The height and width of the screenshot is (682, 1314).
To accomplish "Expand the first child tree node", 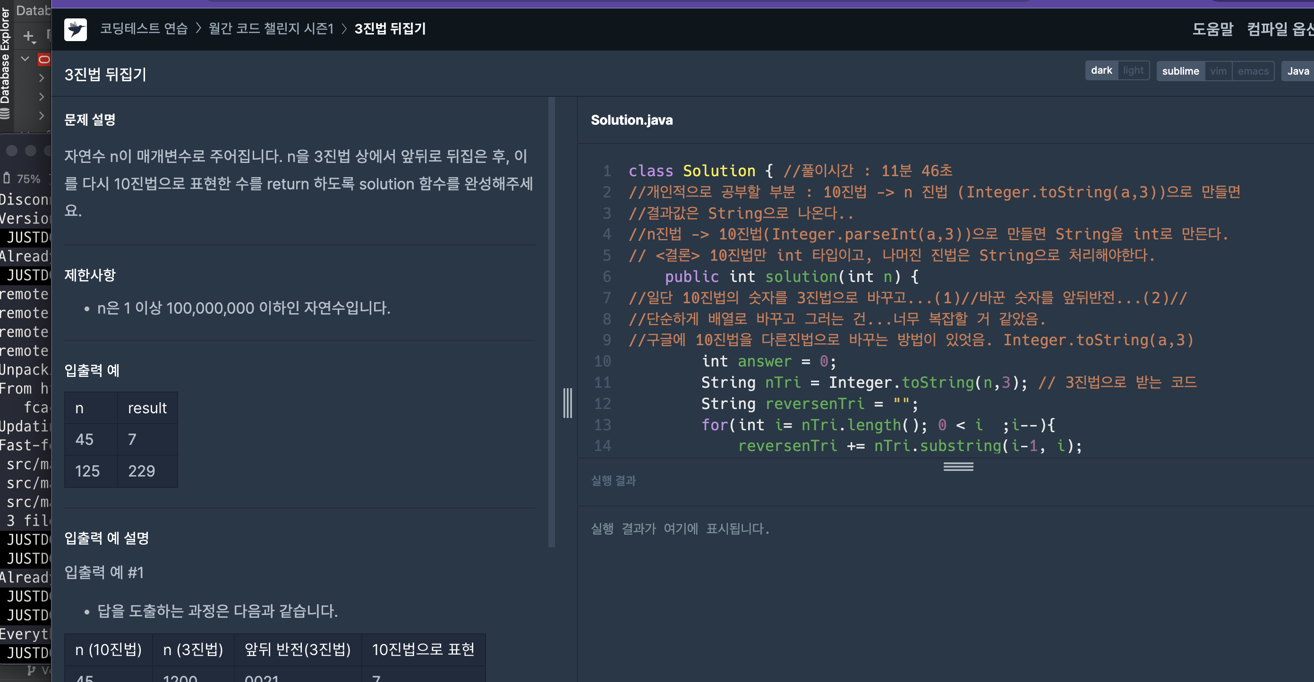I will click(42, 78).
